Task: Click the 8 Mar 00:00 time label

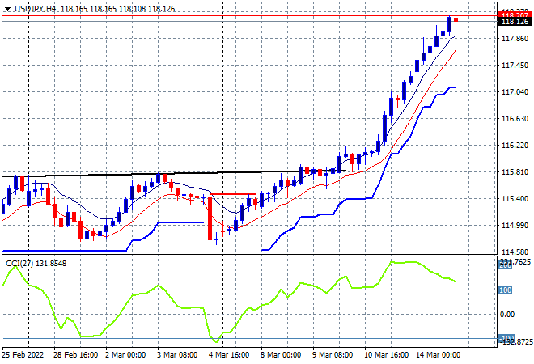Action: click(x=281, y=355)
